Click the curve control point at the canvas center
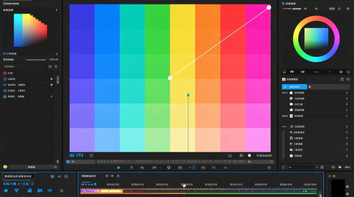This screenshot has width=354, height=197. (170, 78)
